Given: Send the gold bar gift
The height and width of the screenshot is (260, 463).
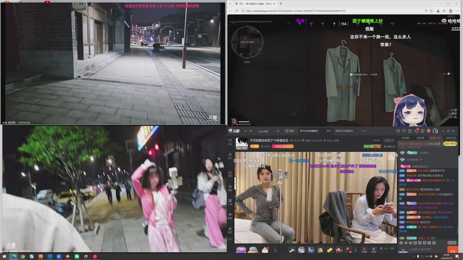Looking at the screenshot, I should pos(329,250).
